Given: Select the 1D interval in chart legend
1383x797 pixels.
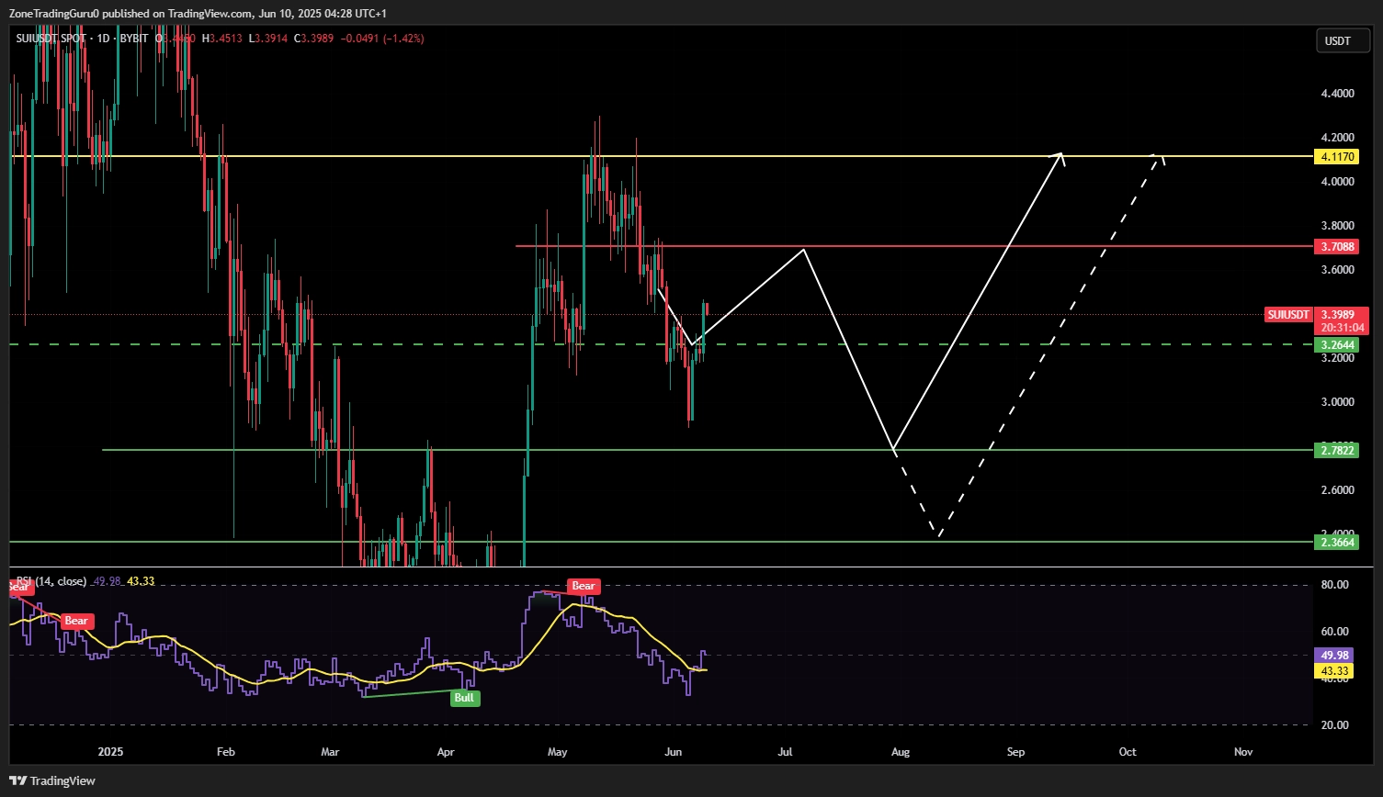Looking at the screenshot, I should tap(103, 39).
